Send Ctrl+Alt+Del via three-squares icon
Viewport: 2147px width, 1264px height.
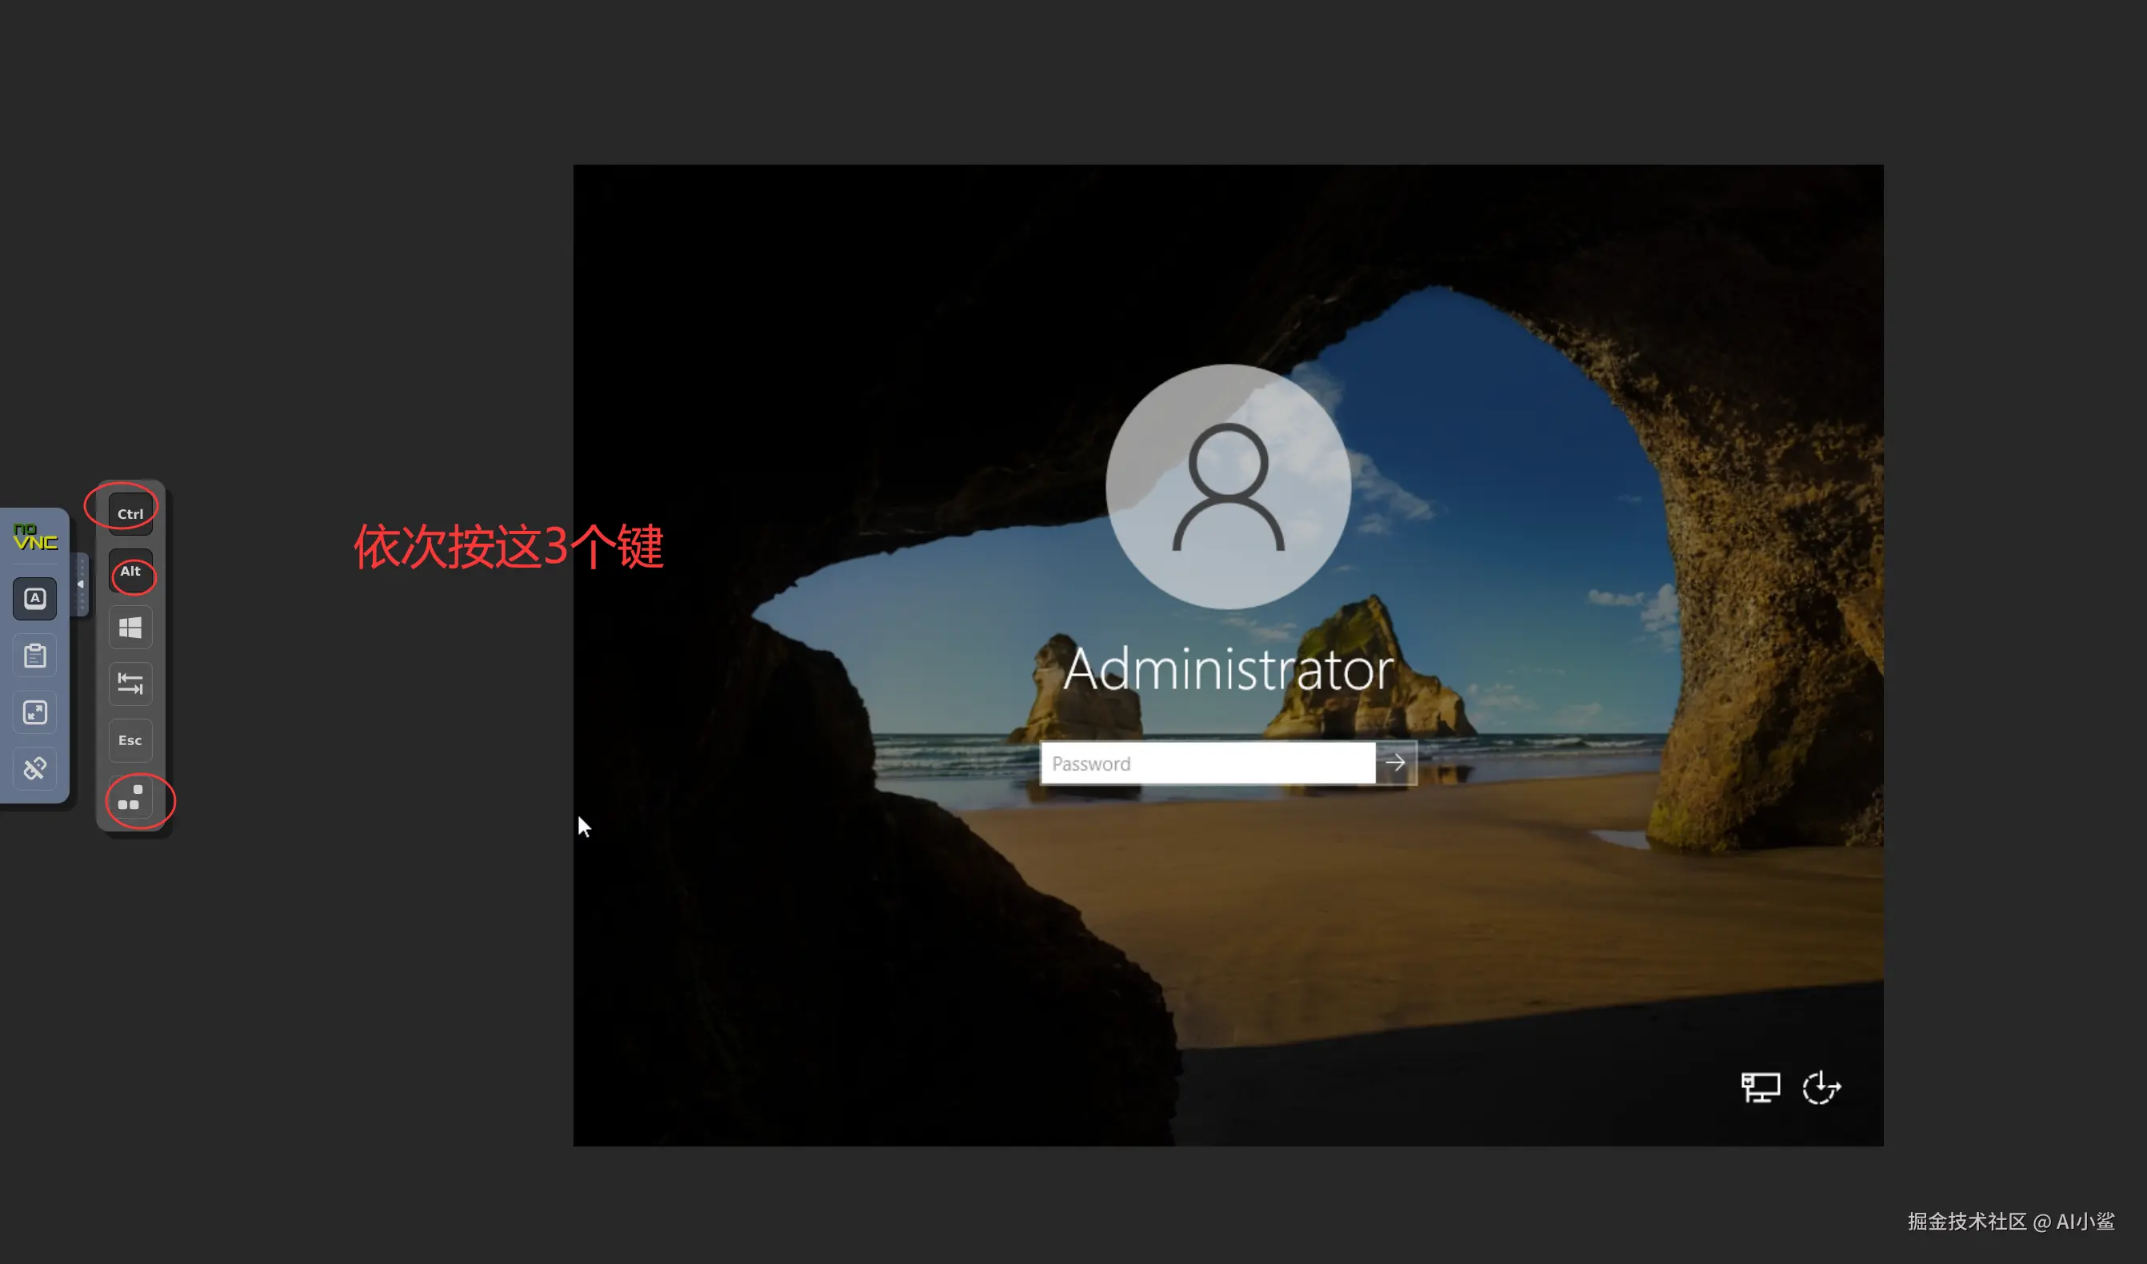pos(130,798)
